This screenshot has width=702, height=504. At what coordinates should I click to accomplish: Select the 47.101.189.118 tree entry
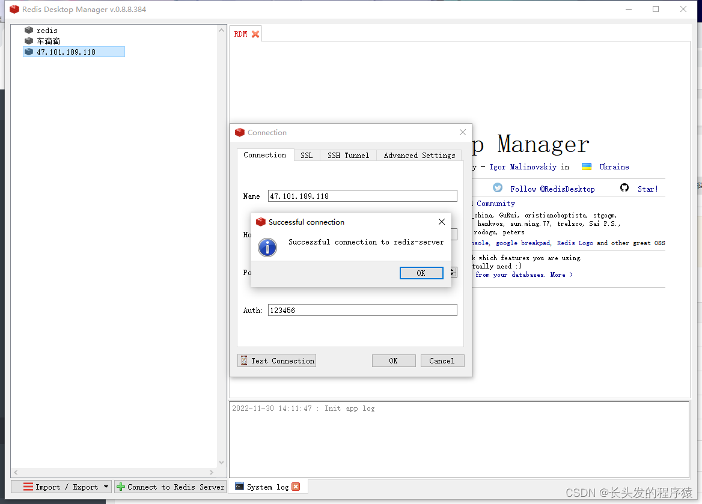(x=74, y=52)
